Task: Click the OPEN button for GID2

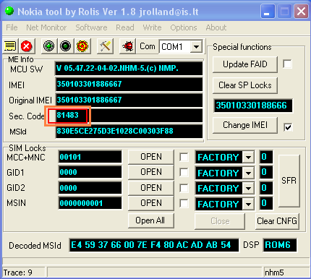Action: click(151, 188)
